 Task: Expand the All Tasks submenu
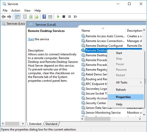click(126, 82)
